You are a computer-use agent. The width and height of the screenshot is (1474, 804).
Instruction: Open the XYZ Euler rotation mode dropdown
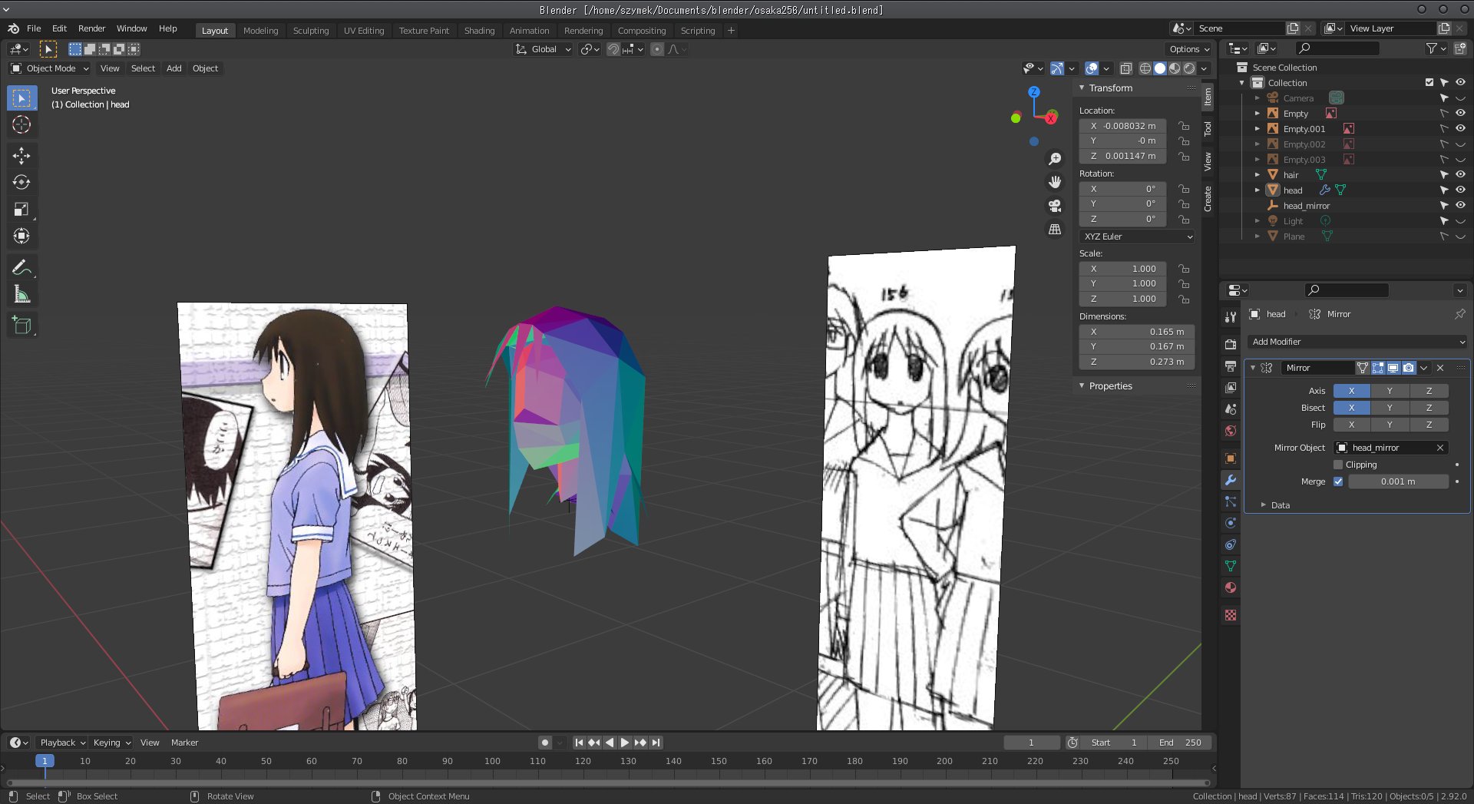coord(1137,237)
